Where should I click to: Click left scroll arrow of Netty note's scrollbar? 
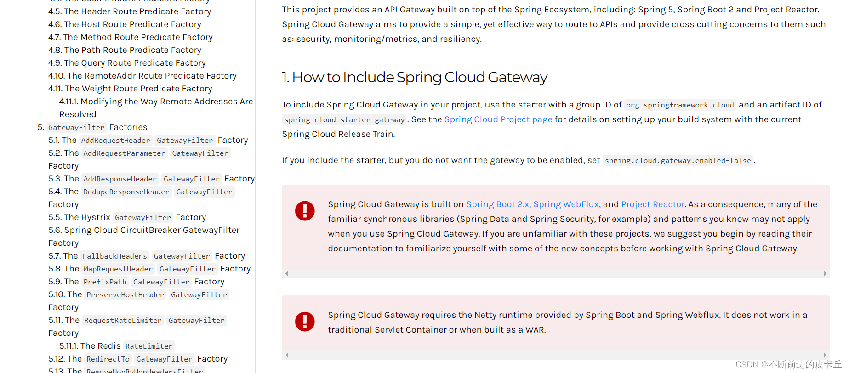[286, 355]
